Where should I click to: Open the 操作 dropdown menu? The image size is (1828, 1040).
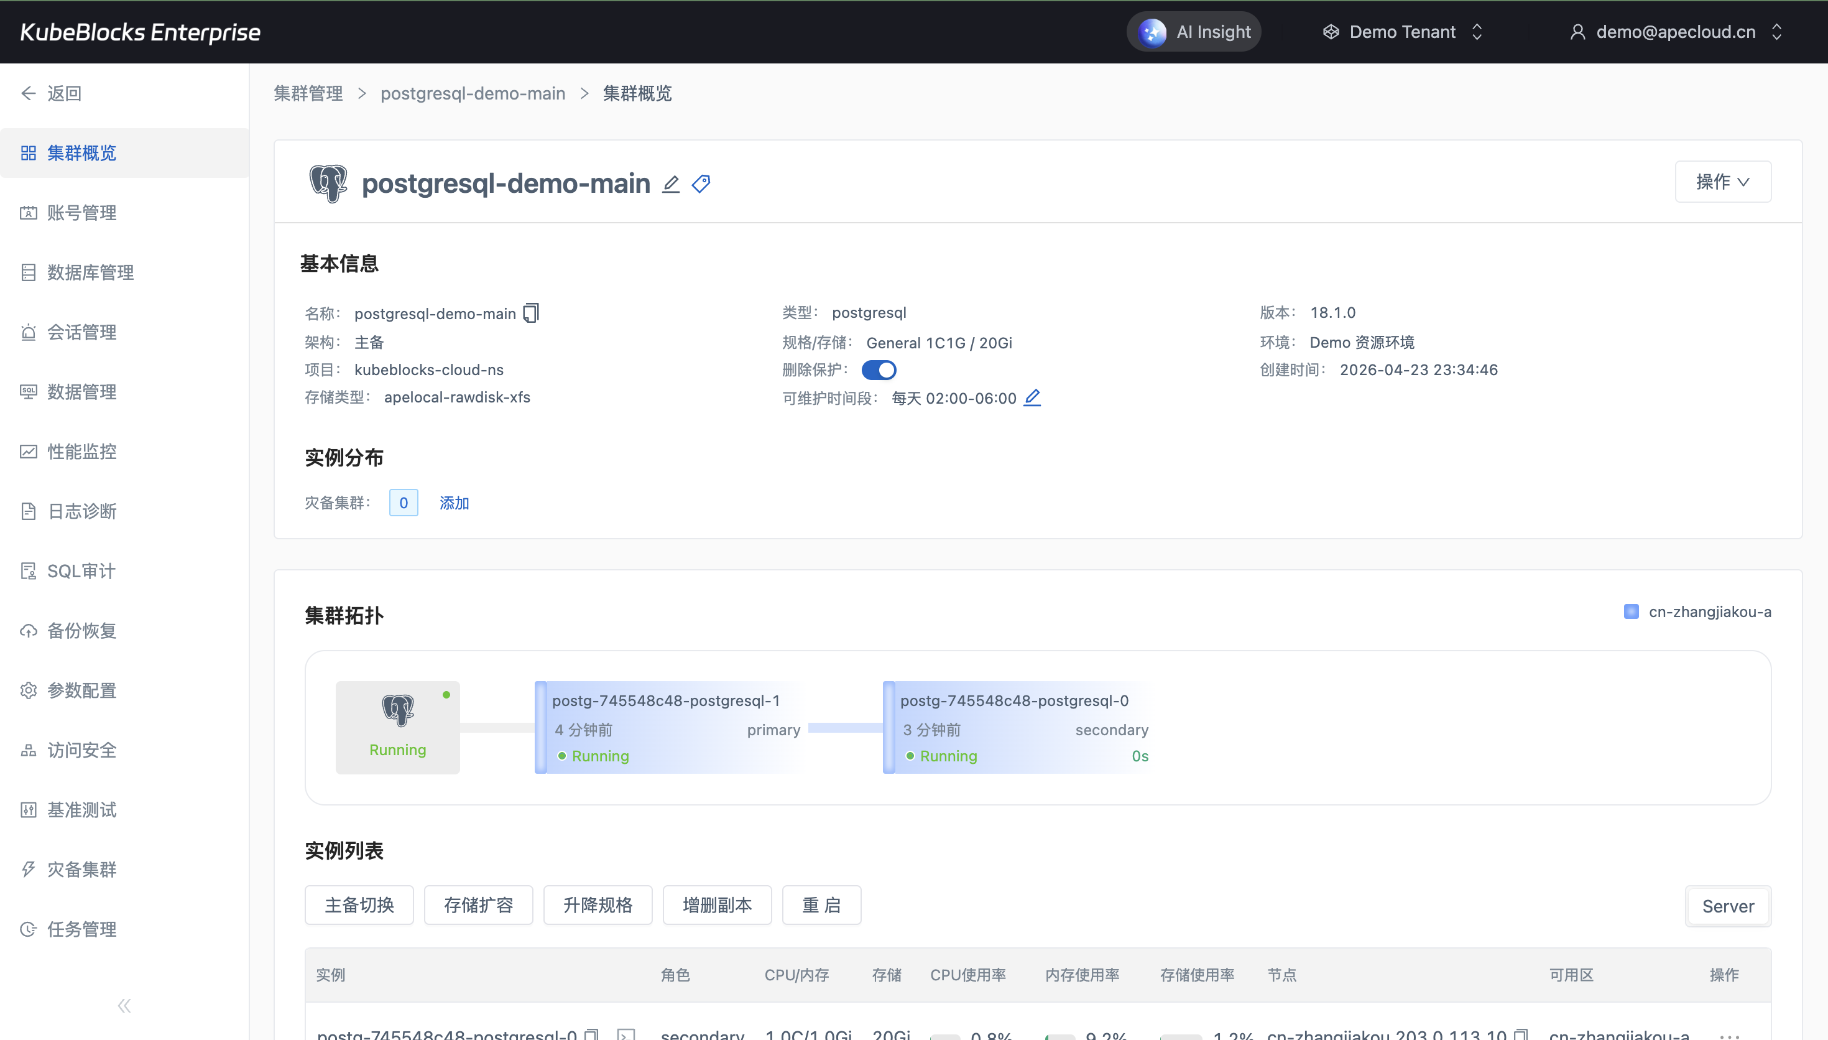(x=1722, y=182)
